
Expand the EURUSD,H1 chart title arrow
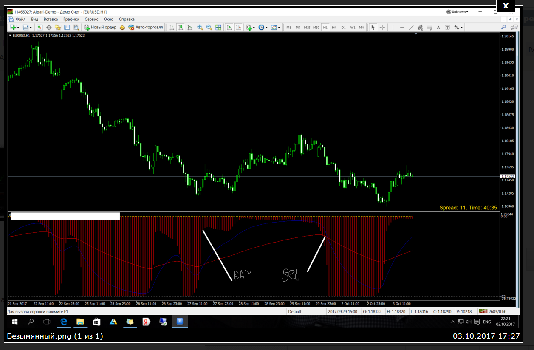[11, 36]
